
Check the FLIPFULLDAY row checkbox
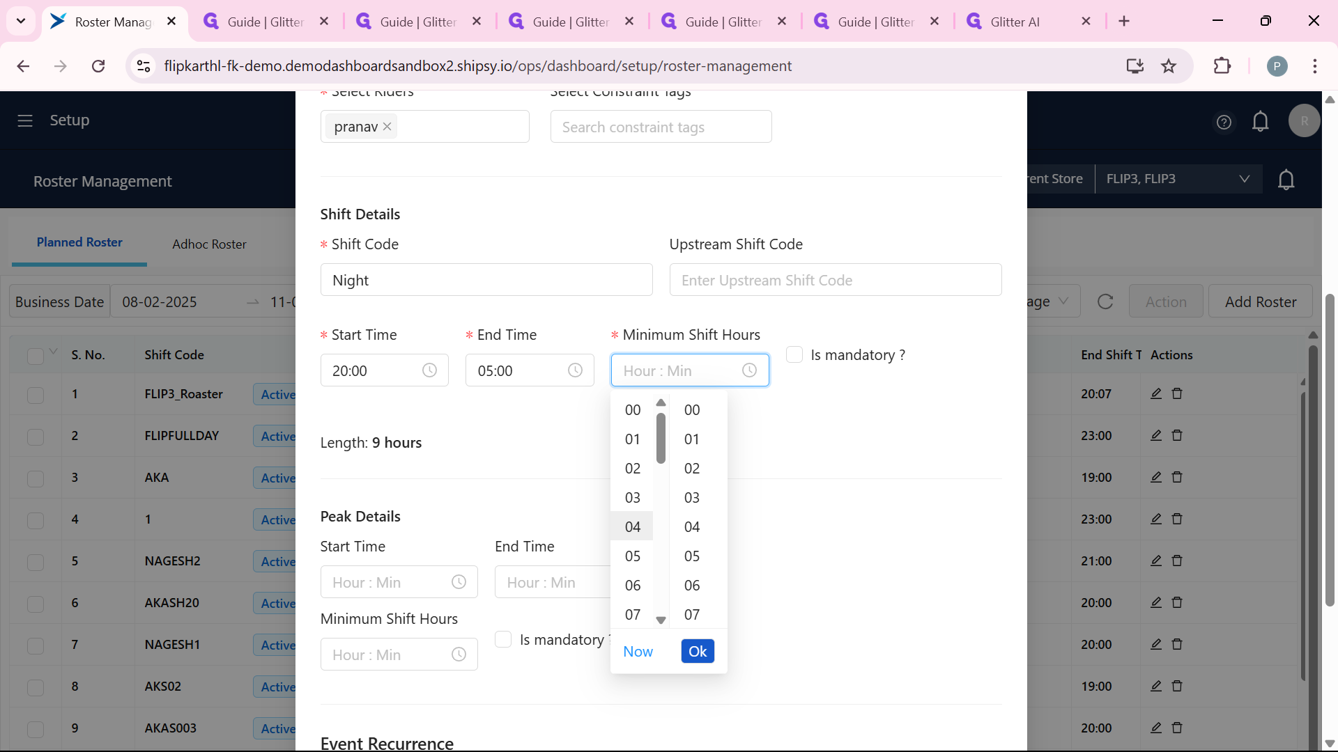tap(36, 437)
